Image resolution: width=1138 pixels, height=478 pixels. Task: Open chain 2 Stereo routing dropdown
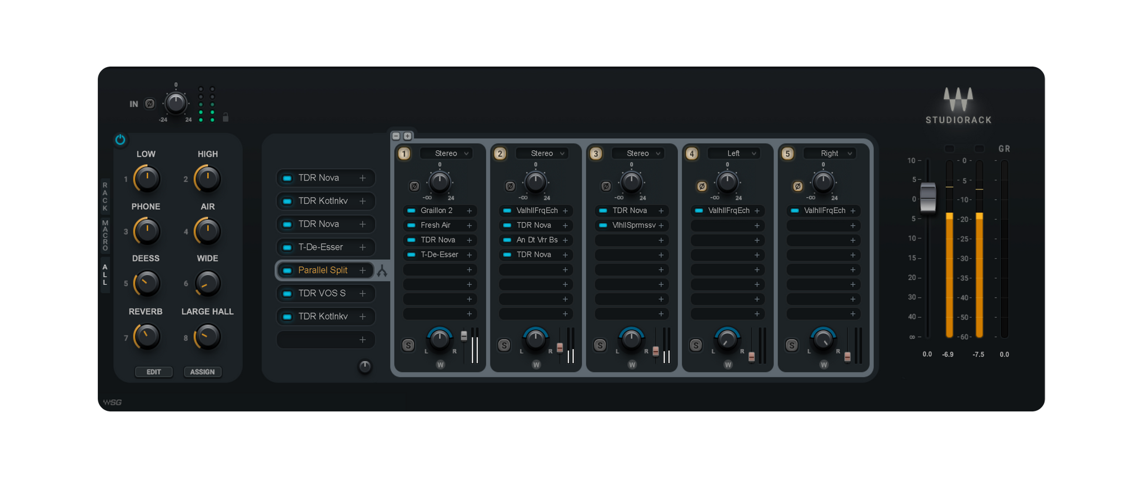pos(542,153)
